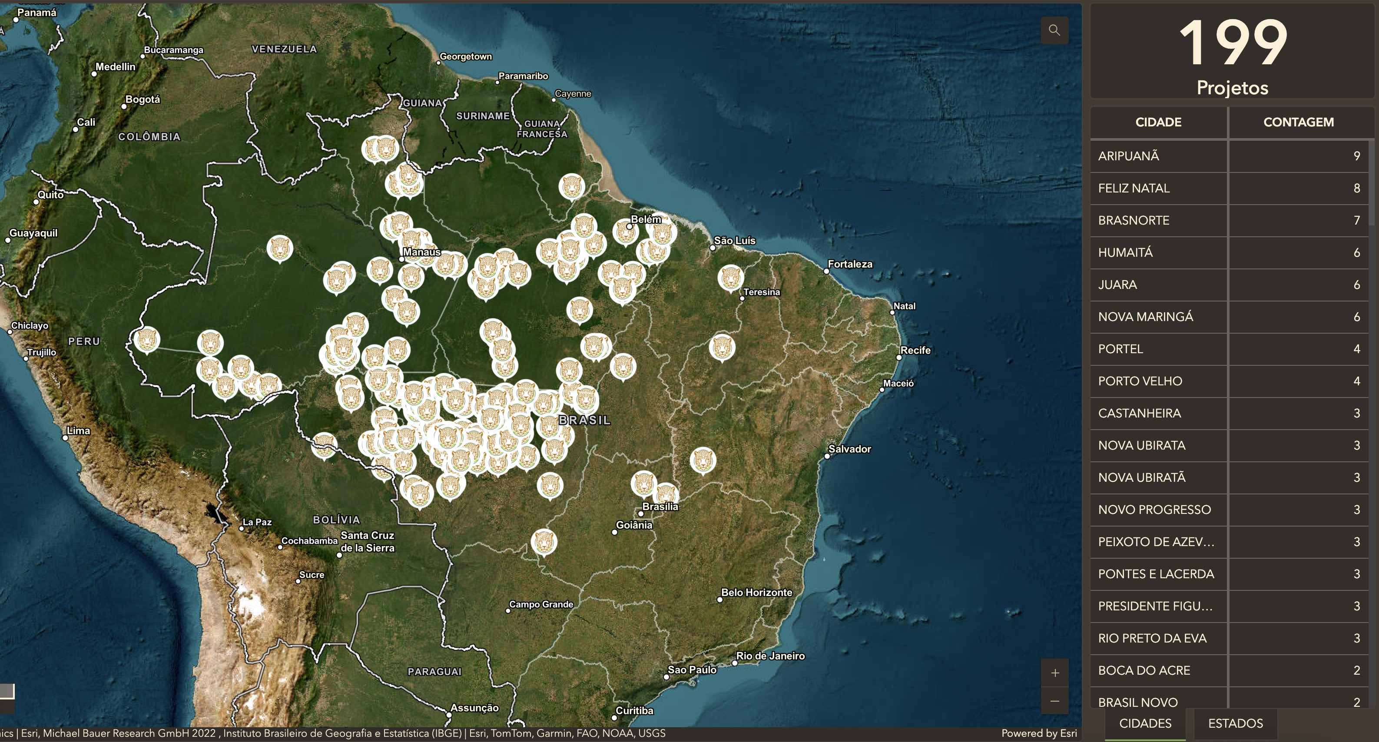The width and height of the screenshot is (1379, 742).
Task: Select the JUARA city row
Action: [x=1230, y=284]
